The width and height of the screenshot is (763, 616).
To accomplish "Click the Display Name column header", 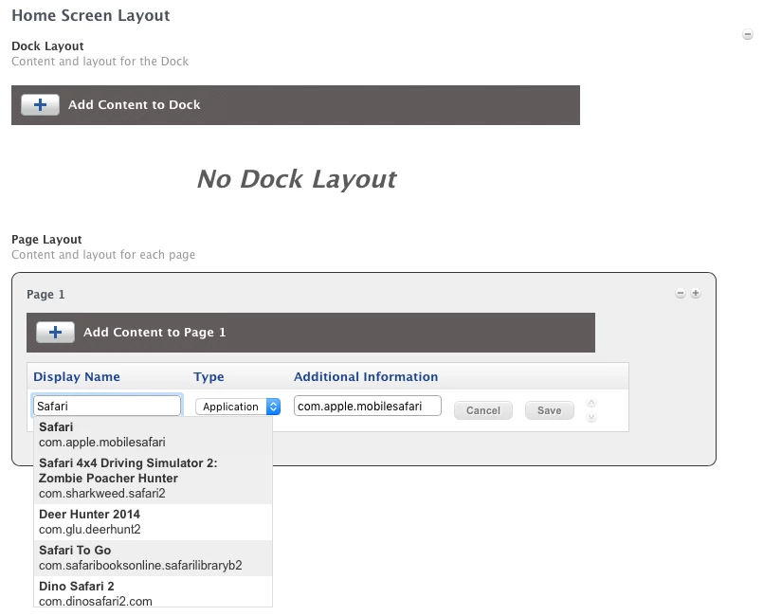I will pos(77,376).
